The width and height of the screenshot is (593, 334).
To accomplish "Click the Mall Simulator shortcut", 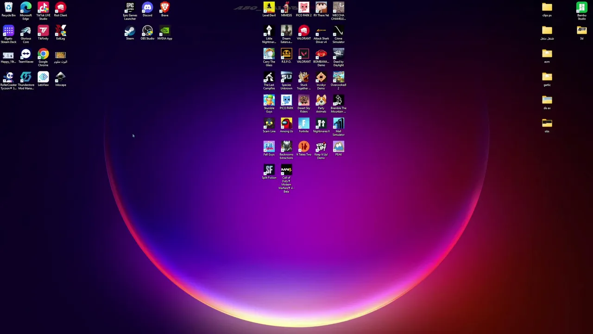I will 339,127.
